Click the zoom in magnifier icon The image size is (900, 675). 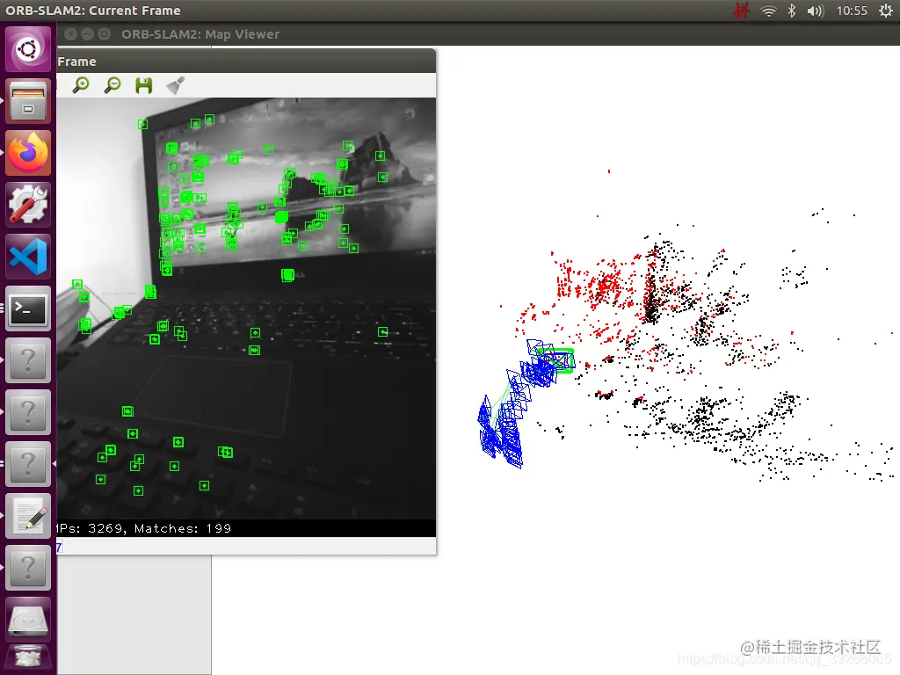pos(82,85)
